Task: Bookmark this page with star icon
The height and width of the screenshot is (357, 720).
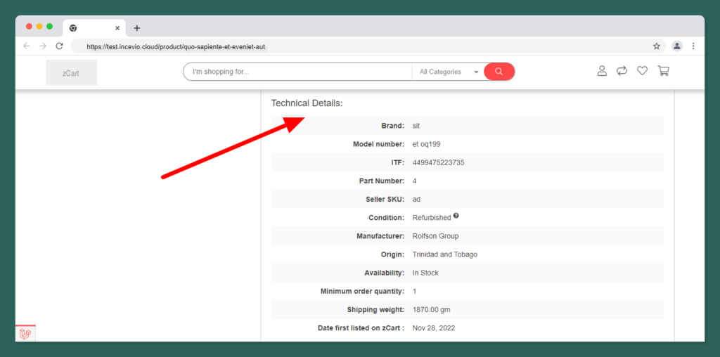Action: coord(657,46)
